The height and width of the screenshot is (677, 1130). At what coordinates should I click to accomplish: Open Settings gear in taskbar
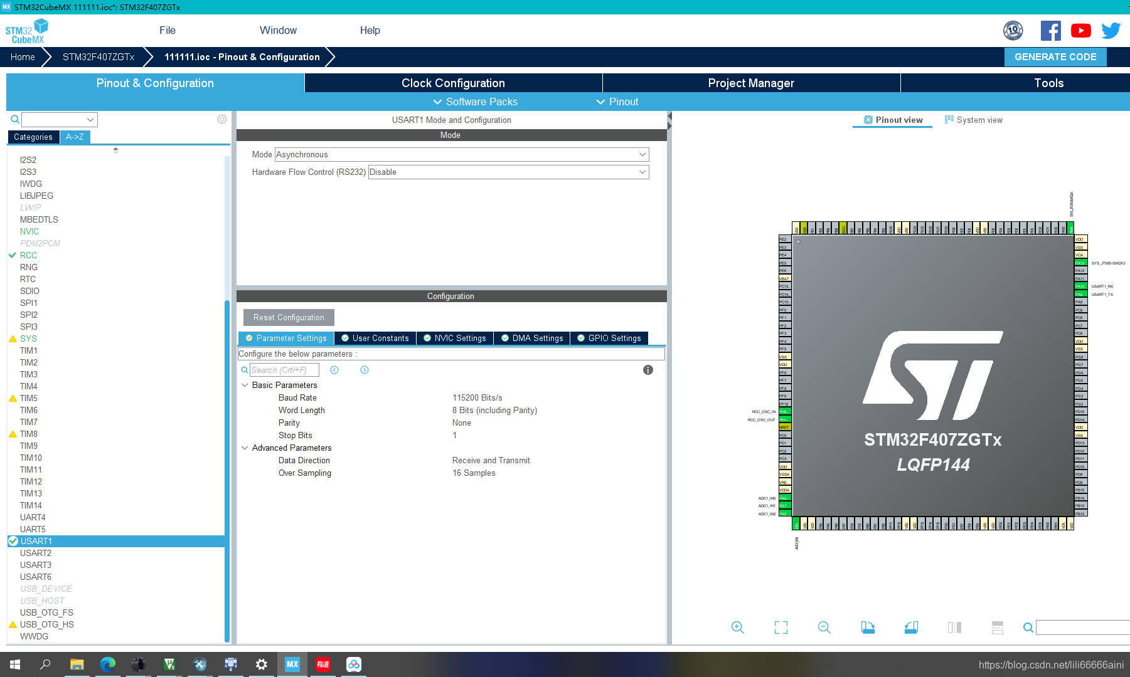tap(262, 664)
